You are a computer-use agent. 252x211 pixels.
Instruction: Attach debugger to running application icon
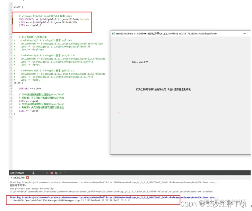[x=56, y=173]
